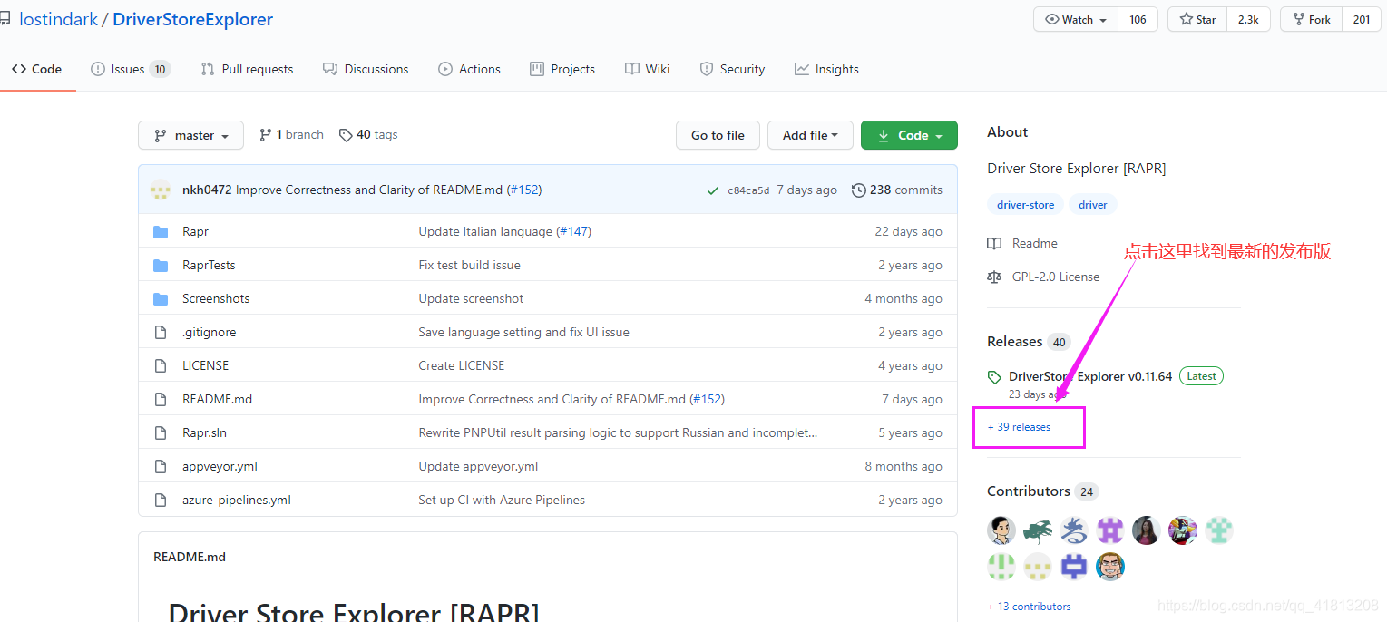Open DriverStore Explorer v0.11.64 release
The height and width of the screenshot is (622, 1387).
click(1090, 376)
